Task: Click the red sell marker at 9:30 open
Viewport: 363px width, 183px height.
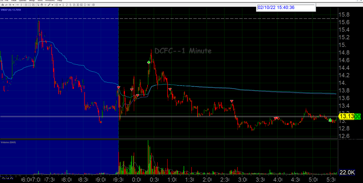Action: pyautogui.click(x=119, y=87)
